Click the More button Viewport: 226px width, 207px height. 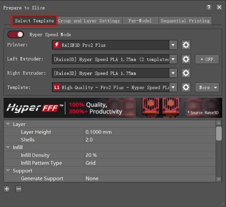click(207, 87)
